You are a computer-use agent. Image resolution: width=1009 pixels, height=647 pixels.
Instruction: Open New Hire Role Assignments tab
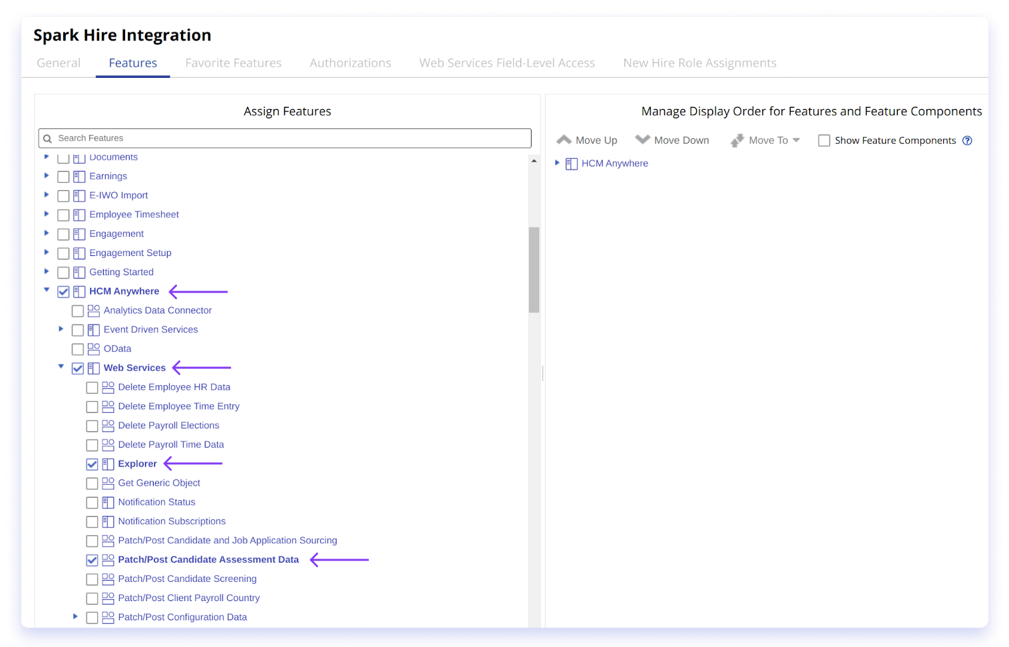click(700, 63)
